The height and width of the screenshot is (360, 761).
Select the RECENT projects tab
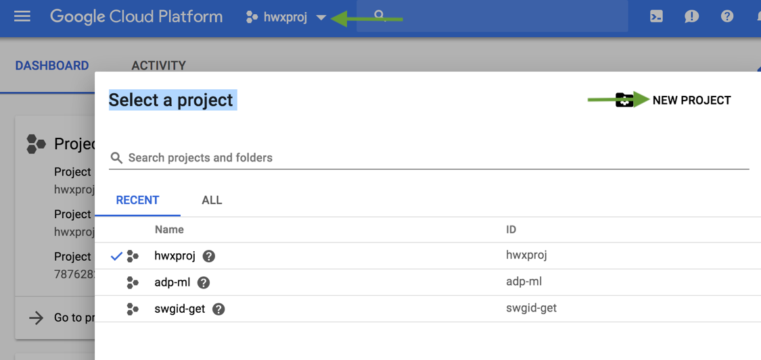(138, 200)
